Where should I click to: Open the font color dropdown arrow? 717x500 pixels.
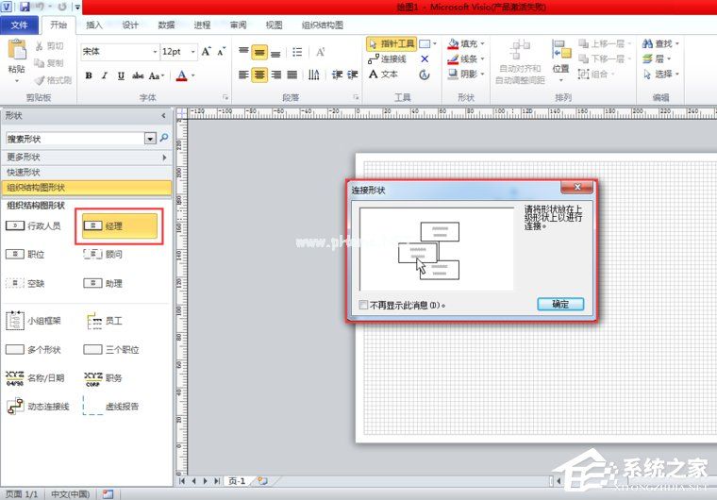pos(193,75)
